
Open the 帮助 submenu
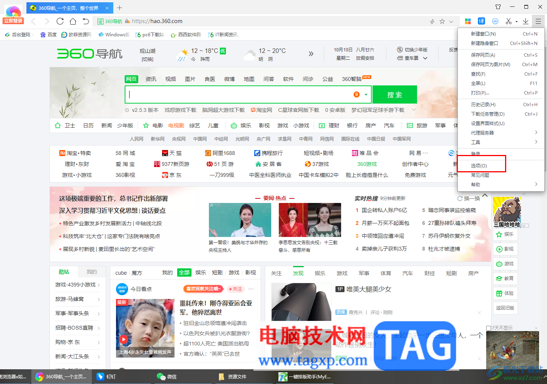click(x=501, y=184)
